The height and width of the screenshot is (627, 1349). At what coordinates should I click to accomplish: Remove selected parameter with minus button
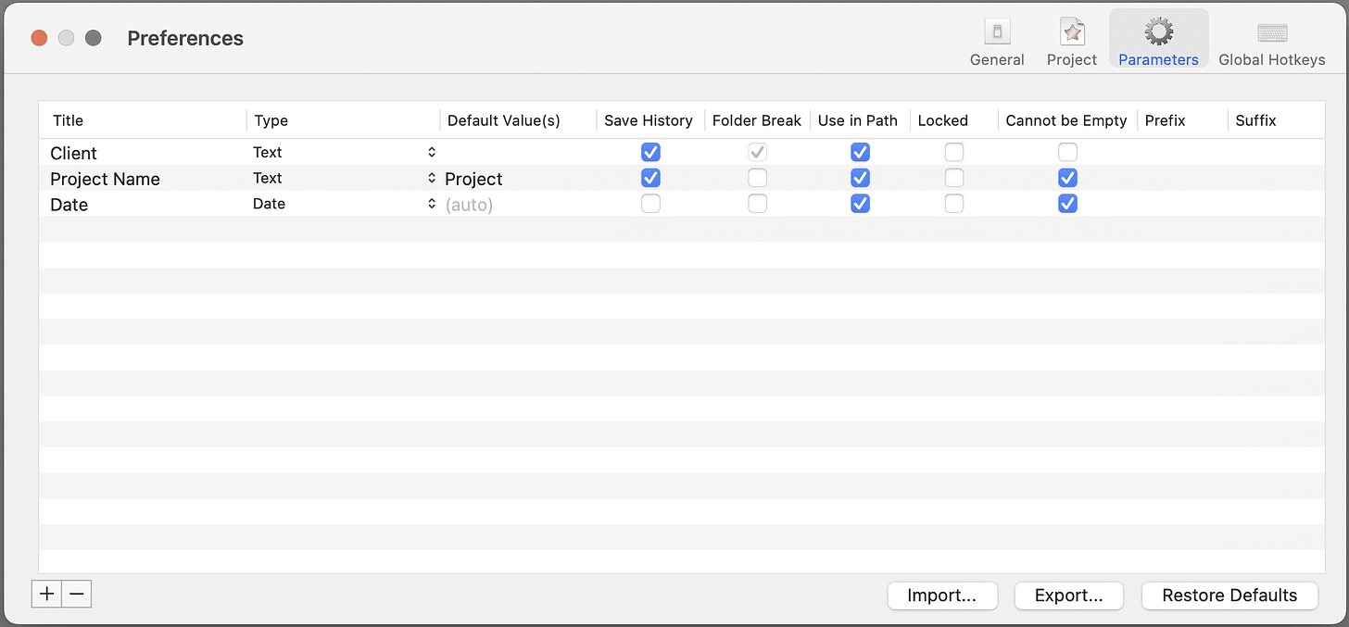point(77,594)
